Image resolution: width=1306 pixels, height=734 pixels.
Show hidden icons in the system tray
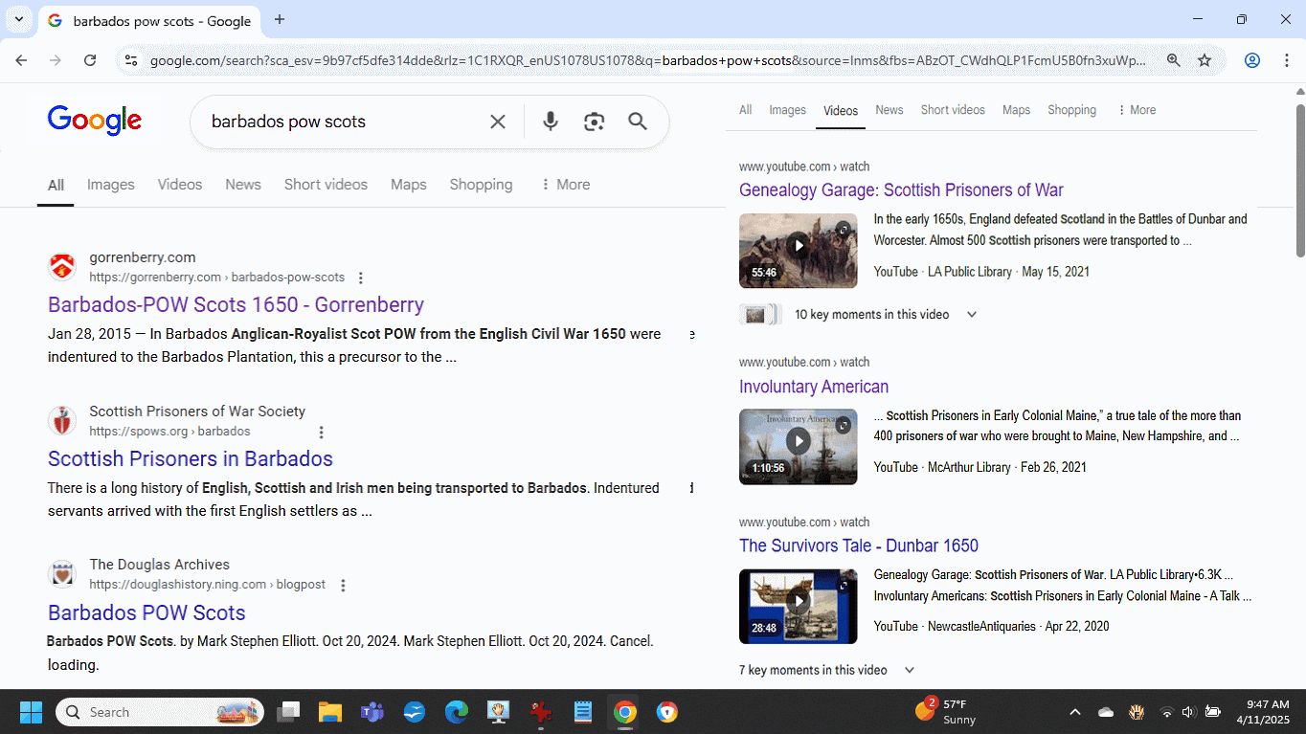click(x=1074, y=712)
